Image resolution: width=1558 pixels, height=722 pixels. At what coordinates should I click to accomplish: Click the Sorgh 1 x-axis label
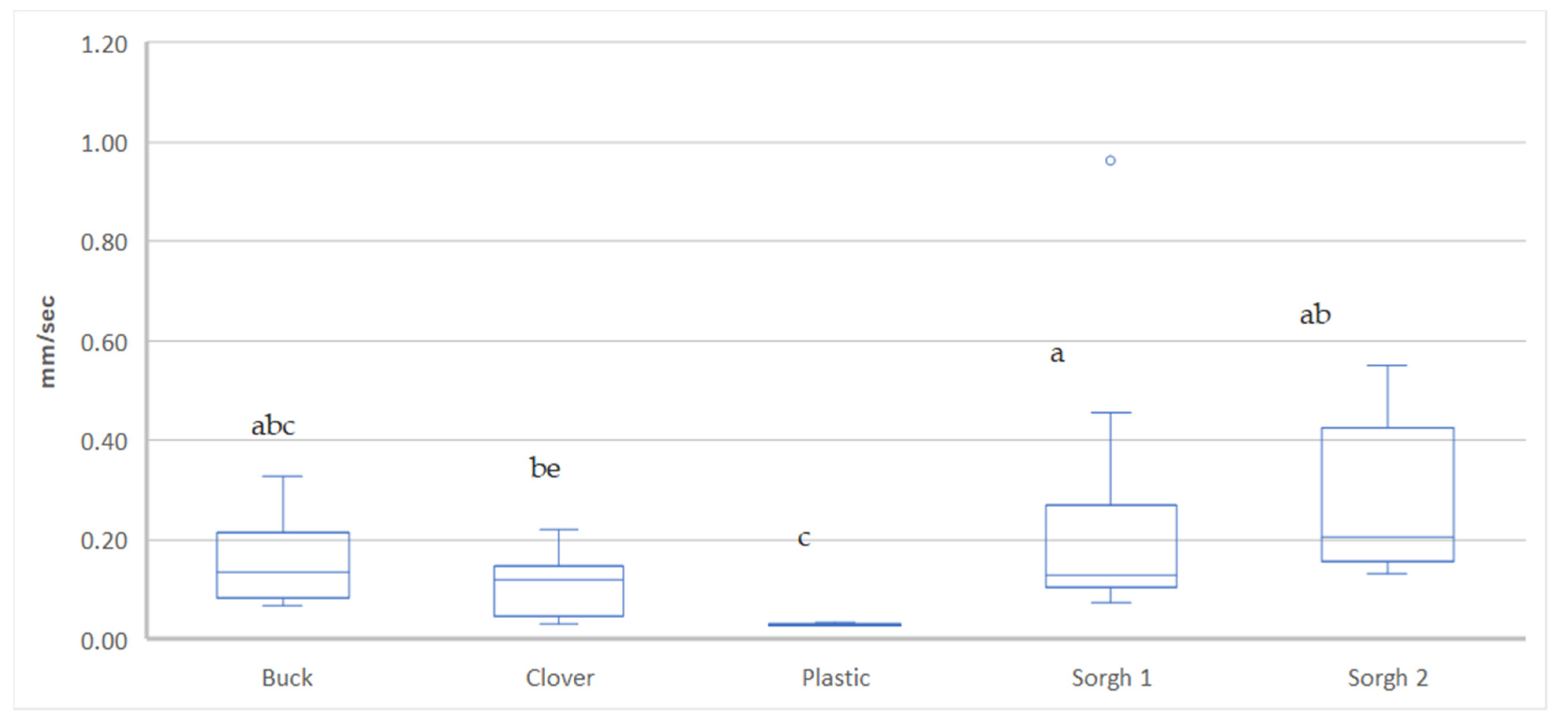[x=1112, y=678]
